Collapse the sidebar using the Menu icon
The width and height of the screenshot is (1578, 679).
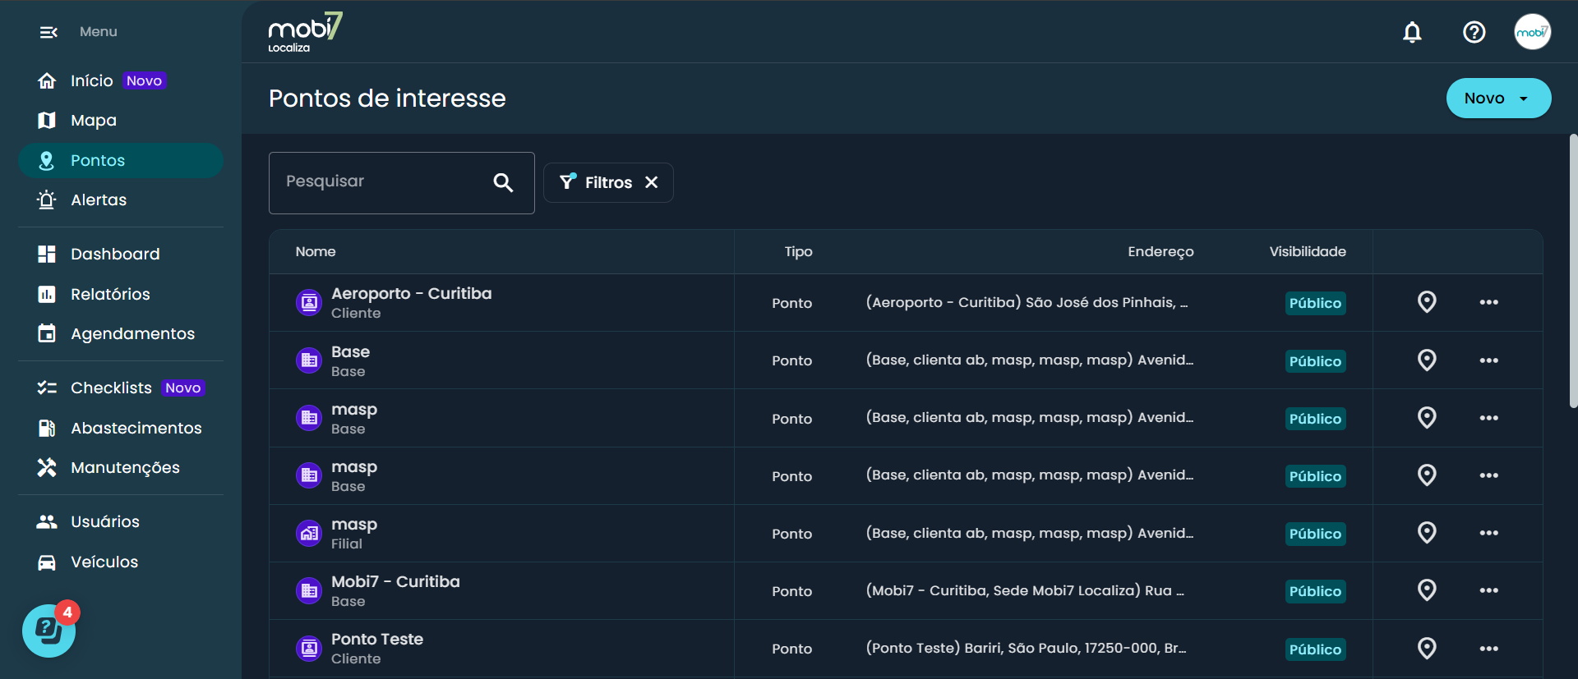48,32
